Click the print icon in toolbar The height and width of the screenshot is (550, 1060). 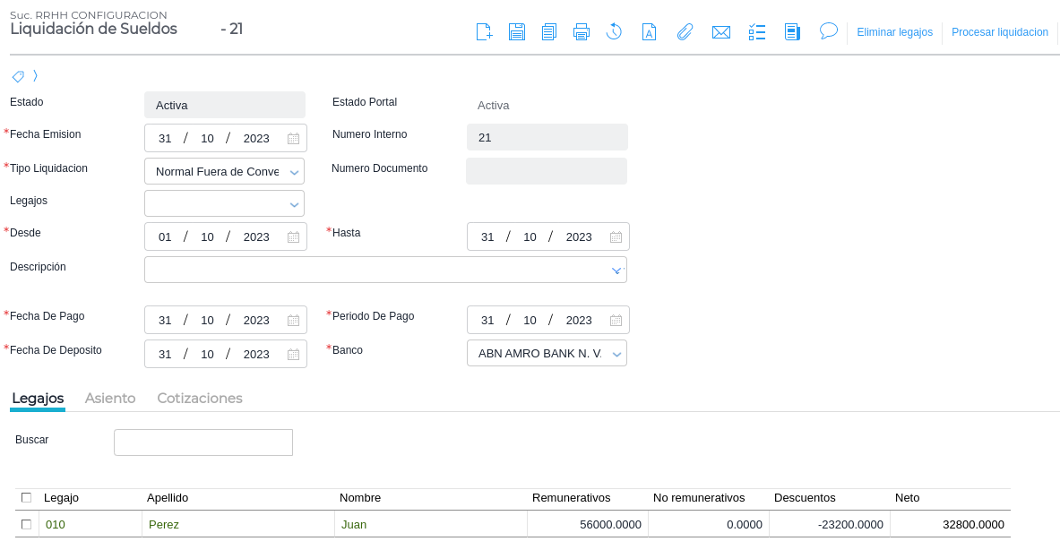click(582, 32)
